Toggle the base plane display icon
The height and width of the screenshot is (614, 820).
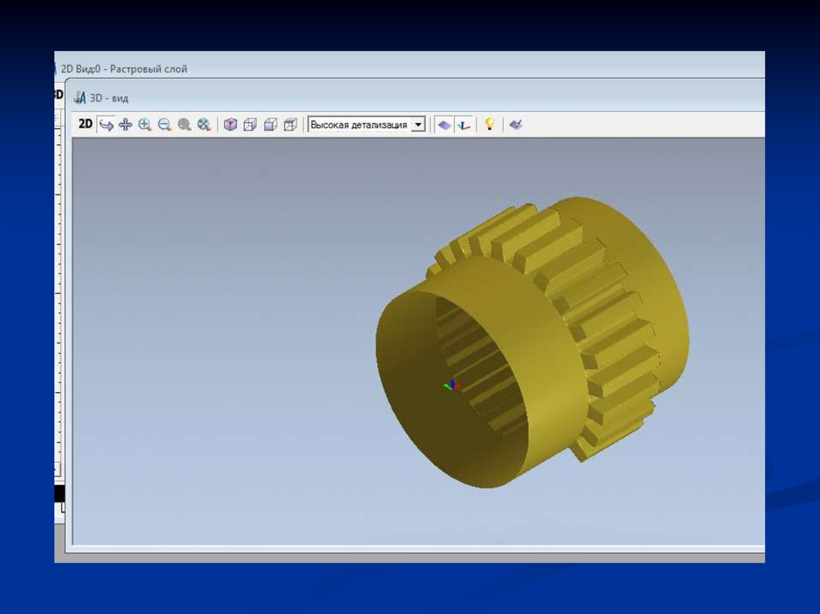tap(444, 125)
